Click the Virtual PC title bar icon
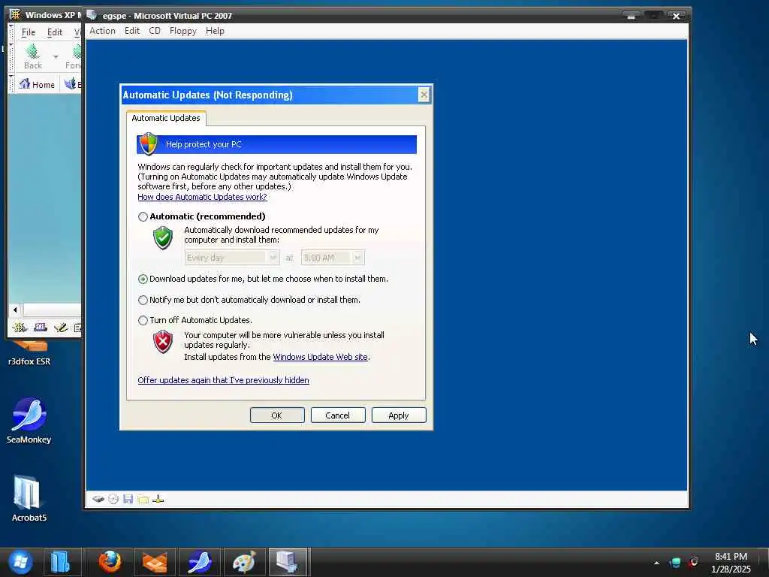 [92, 15]
